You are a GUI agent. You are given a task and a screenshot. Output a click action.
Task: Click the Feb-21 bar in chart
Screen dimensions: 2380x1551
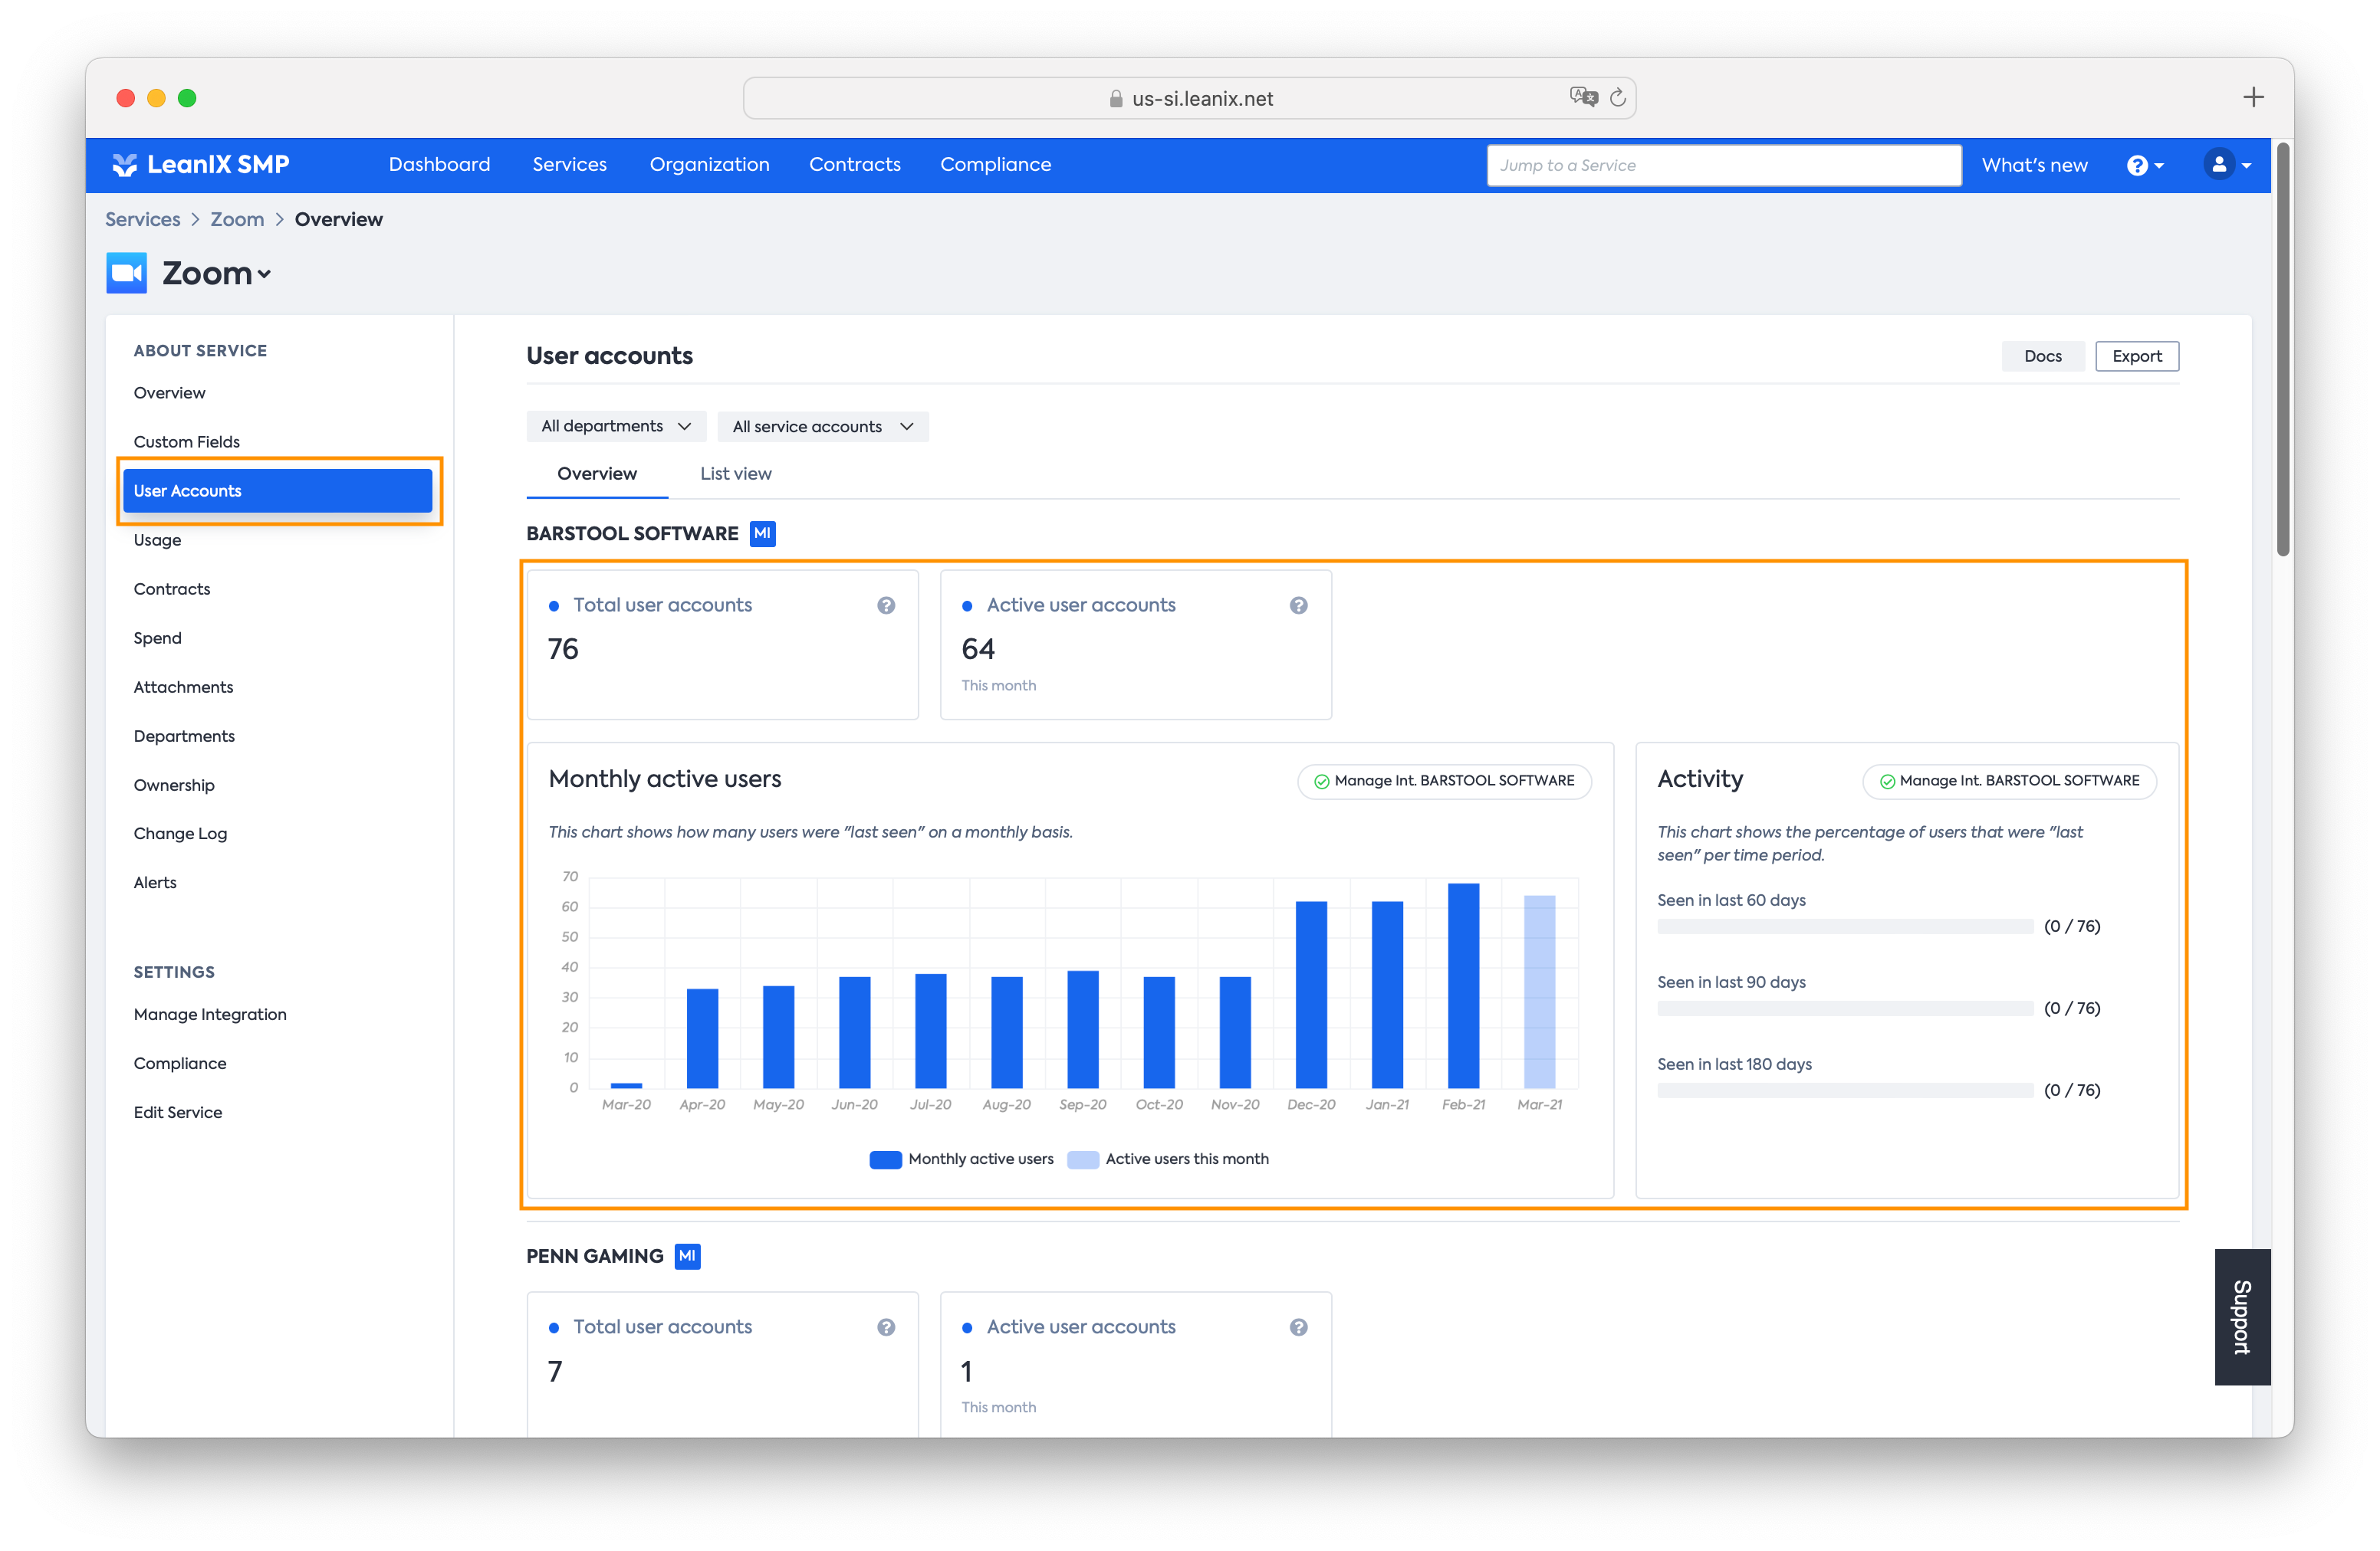pos(1463,985)
